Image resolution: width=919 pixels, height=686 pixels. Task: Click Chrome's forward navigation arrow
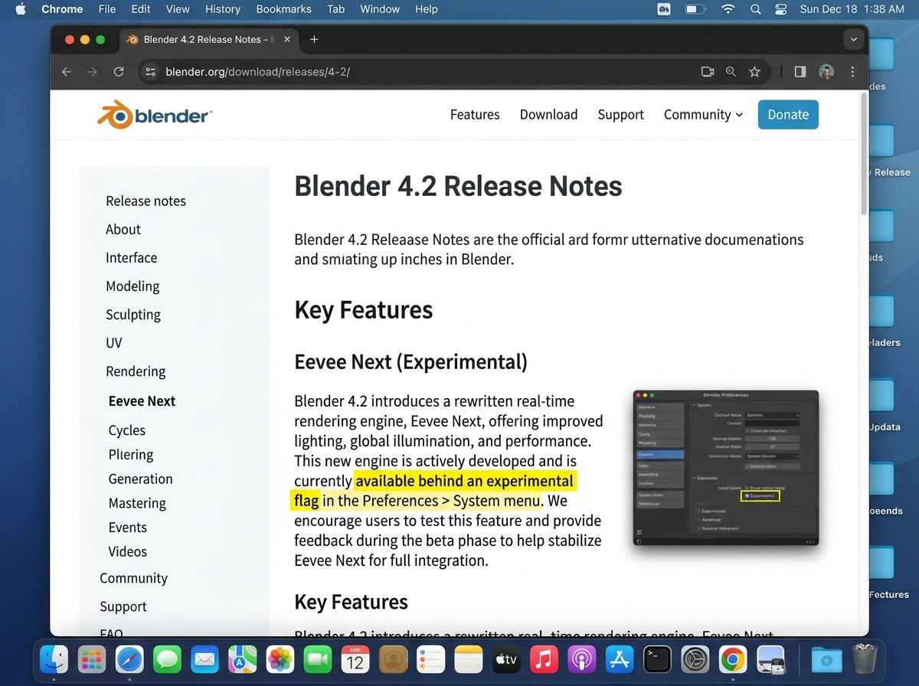point(93,71)
